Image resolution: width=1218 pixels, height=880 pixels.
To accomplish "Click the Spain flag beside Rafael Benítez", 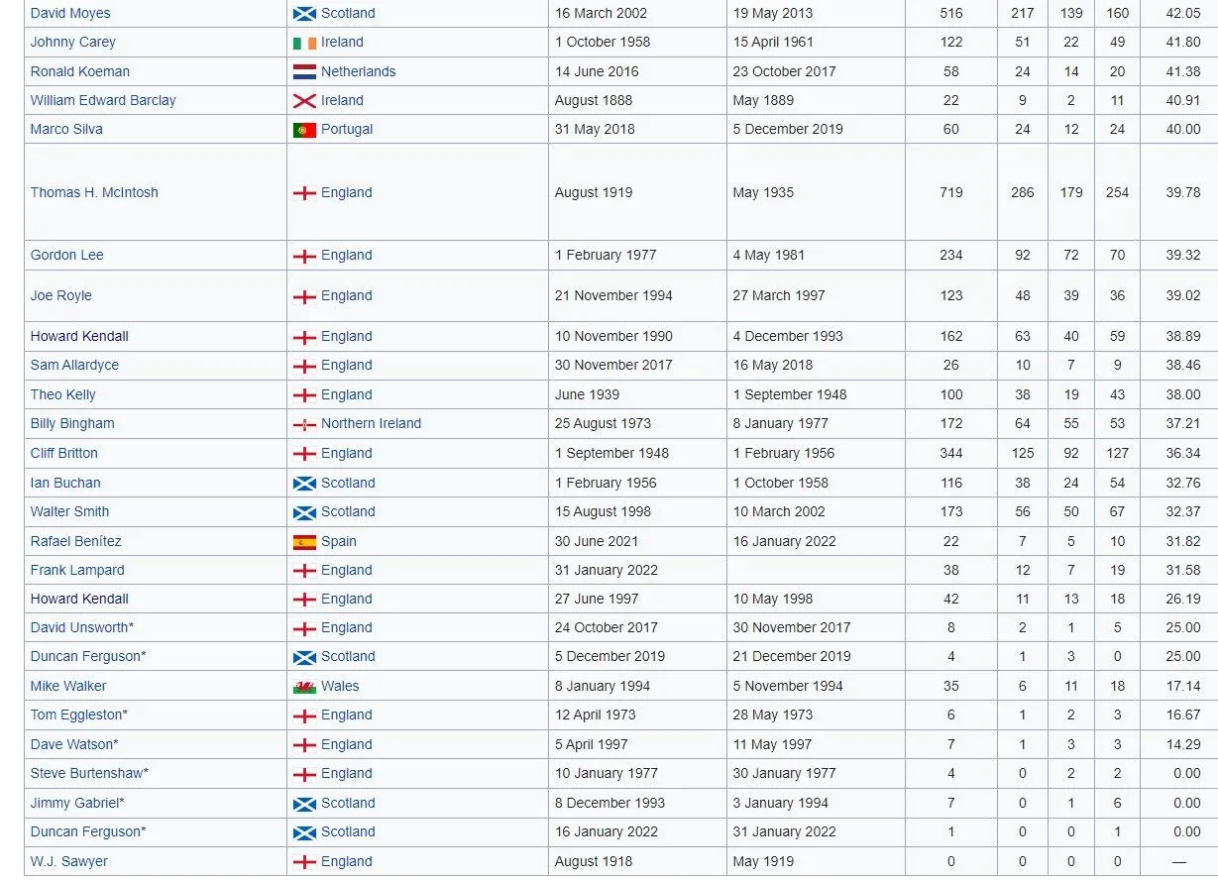I will 304,542.
